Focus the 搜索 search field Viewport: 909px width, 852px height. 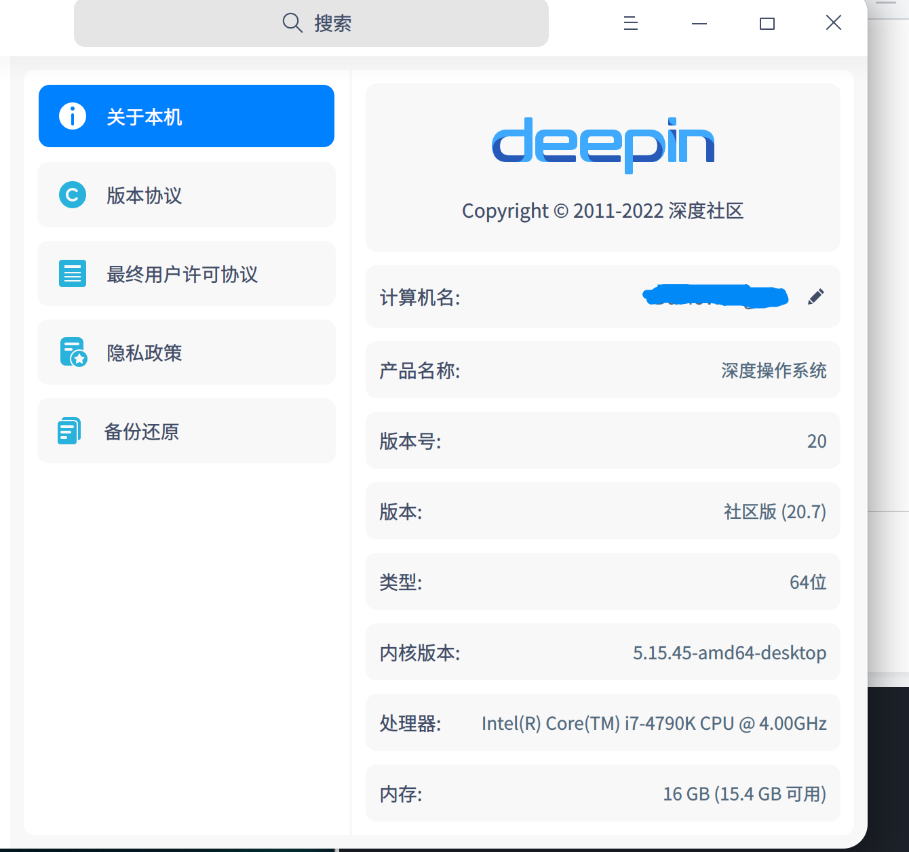pos(311,23)
